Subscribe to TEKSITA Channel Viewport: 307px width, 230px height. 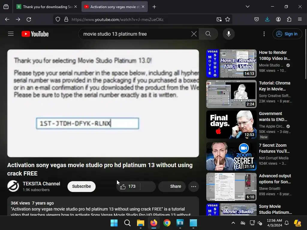(82, 186)
